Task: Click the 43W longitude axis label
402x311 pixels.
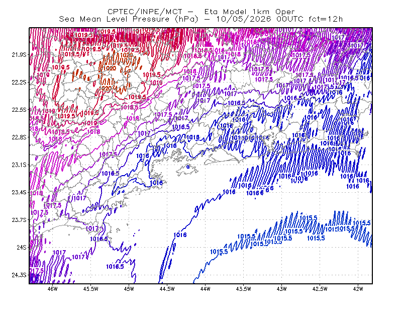Action: 282,289
